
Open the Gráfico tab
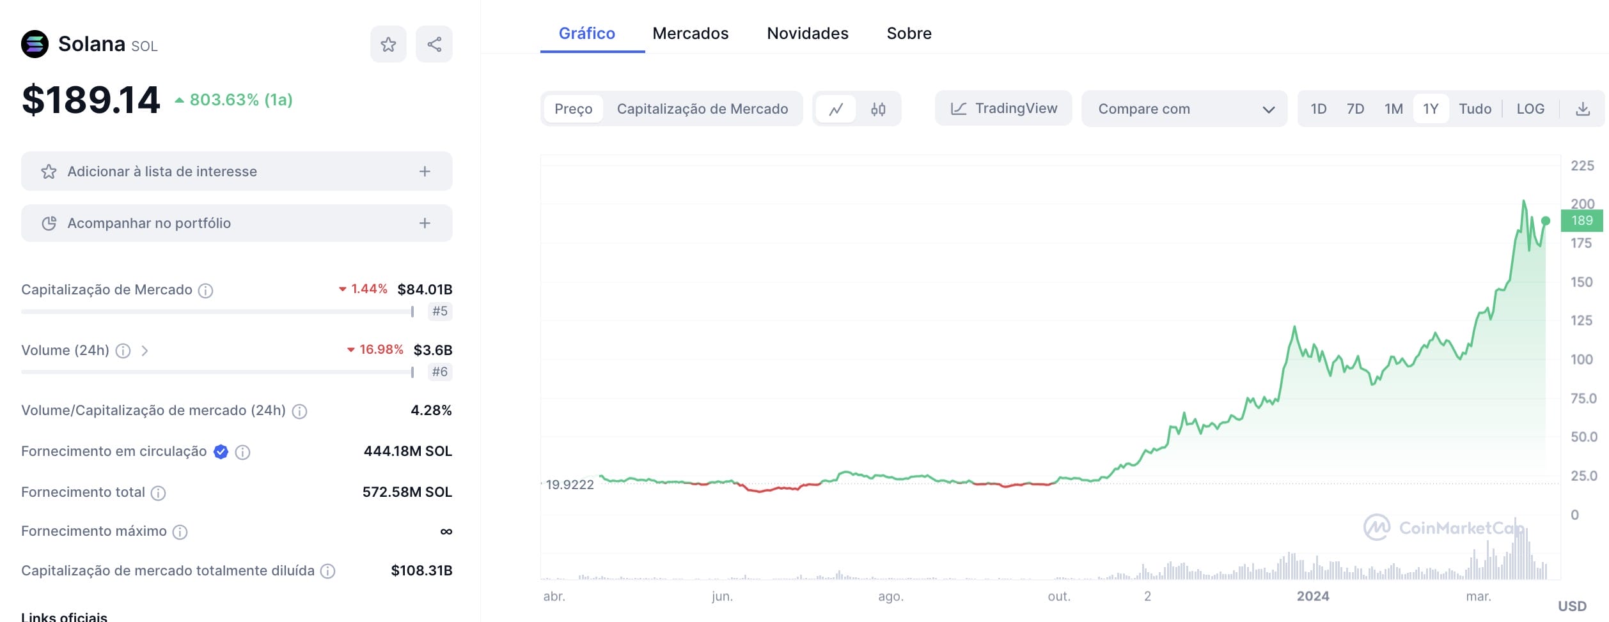pyautogui.click(x=587, y=33)
